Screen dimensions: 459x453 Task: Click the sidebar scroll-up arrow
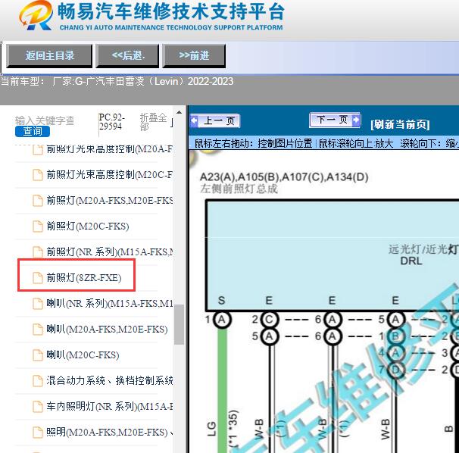tap(179, 113)
